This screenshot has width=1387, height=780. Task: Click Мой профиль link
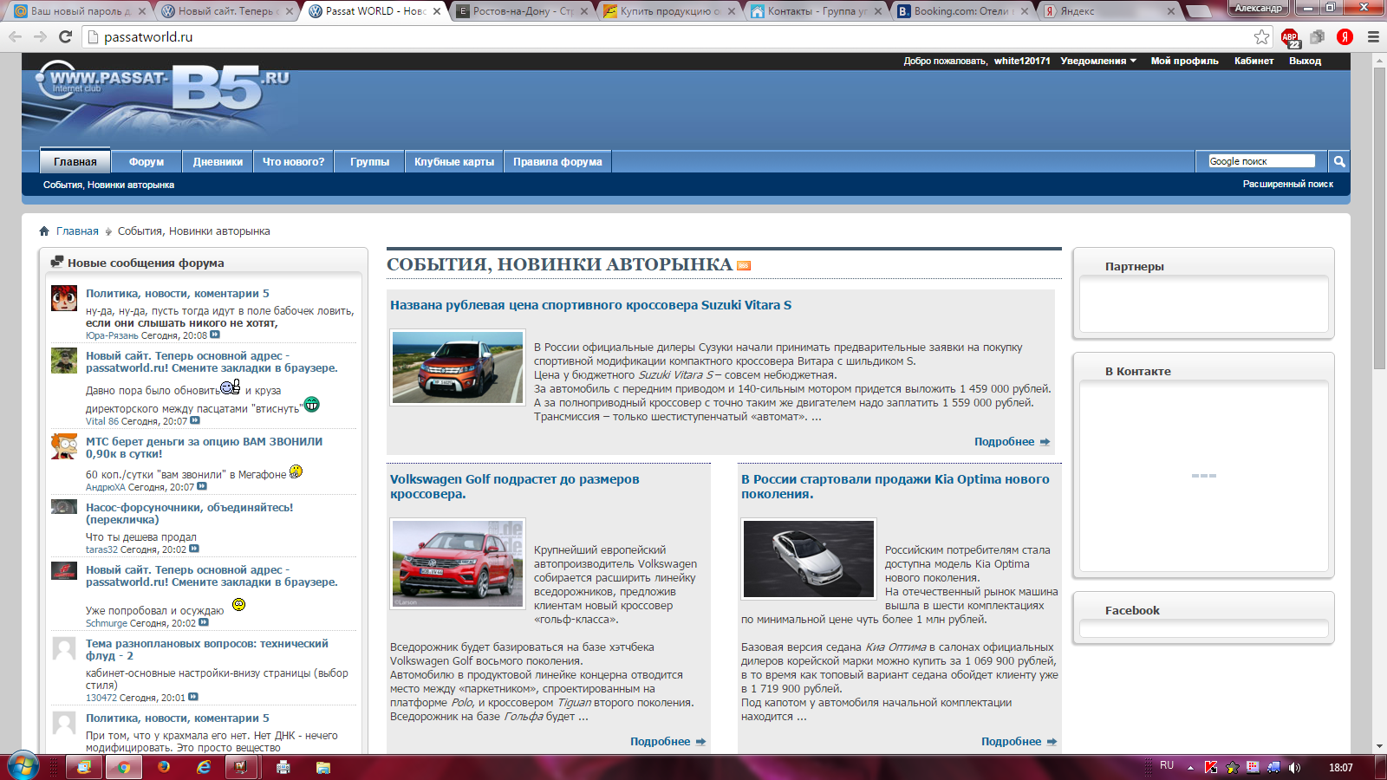(x=1184, y=61)
